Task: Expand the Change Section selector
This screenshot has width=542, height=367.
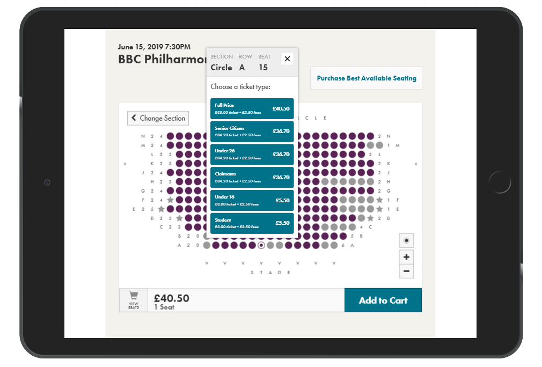Action: (158, 118)
